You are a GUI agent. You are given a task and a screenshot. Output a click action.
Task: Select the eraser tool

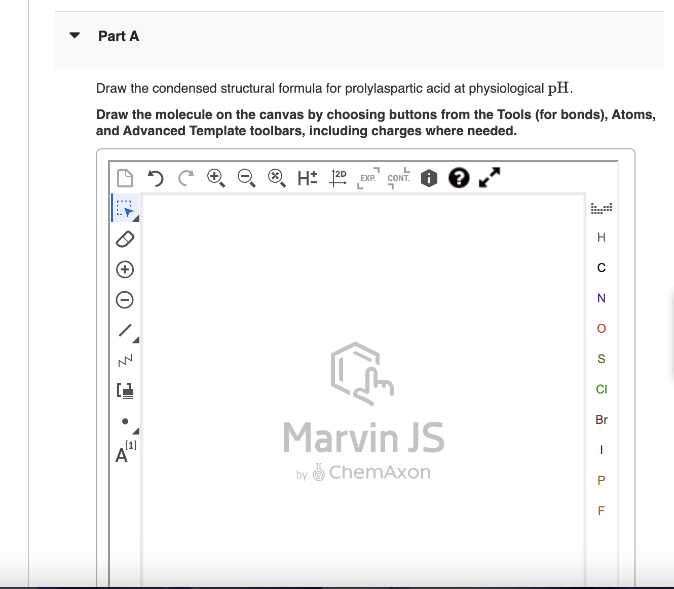125,239
